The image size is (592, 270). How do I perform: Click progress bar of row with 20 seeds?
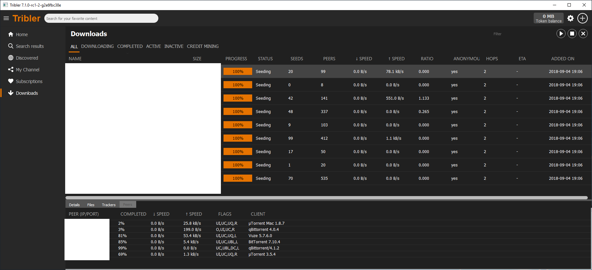238,71
